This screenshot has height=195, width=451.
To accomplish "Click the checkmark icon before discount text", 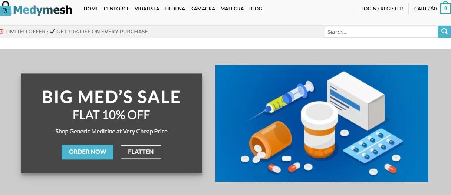I will coord(52,32).
